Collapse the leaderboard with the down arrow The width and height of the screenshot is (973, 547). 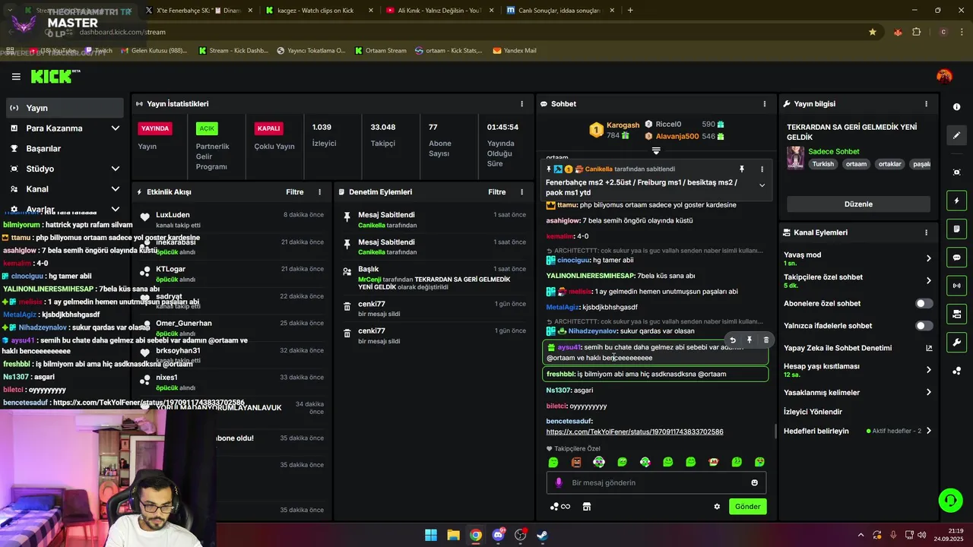pos(656,151)
